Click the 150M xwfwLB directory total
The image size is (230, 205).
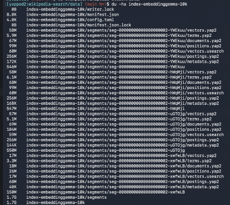pyautogui.click(x=95, y=192)
